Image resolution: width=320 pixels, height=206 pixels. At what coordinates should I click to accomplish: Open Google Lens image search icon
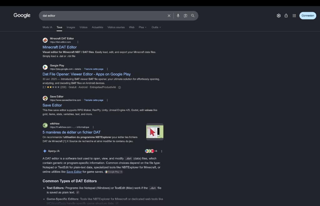pyautogui.click(x=185, y=16)
